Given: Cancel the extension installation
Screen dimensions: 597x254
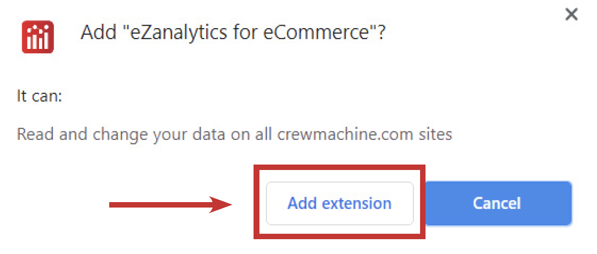Looking at the screenshot, I should (x=498, y=203).
